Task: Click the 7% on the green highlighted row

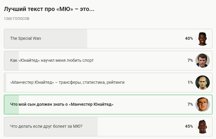Action: (x=190, y=105)
